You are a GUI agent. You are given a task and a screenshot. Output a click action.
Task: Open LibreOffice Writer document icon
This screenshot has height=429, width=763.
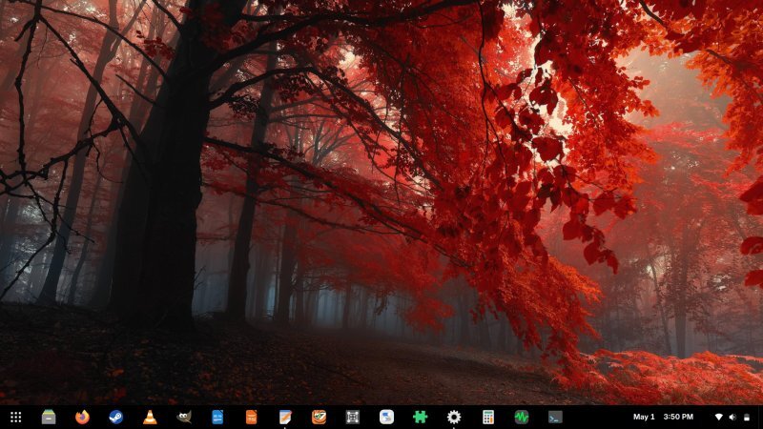tap(217, 417)
